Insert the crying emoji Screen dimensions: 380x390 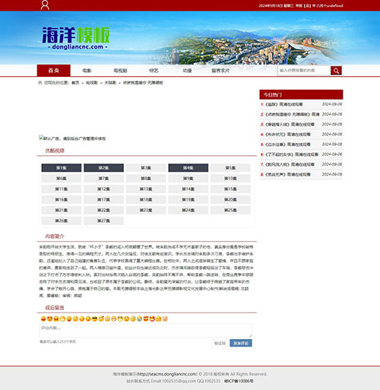[x=139, y=319]
